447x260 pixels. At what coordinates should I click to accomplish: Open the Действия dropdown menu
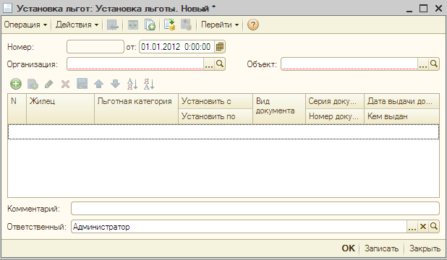coord(77,25)
